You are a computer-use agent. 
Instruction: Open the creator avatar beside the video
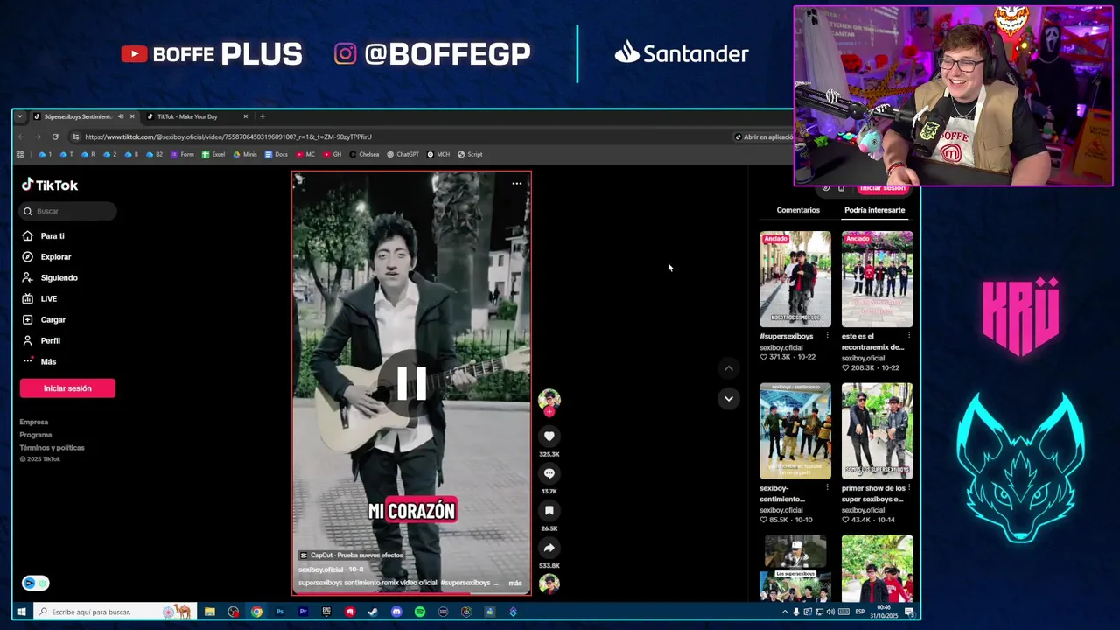[x=549, y=400]
